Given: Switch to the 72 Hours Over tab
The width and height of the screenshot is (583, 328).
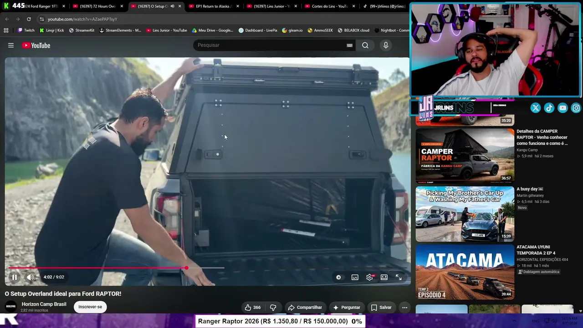Looking at the screenshot, I should (99, 6).
